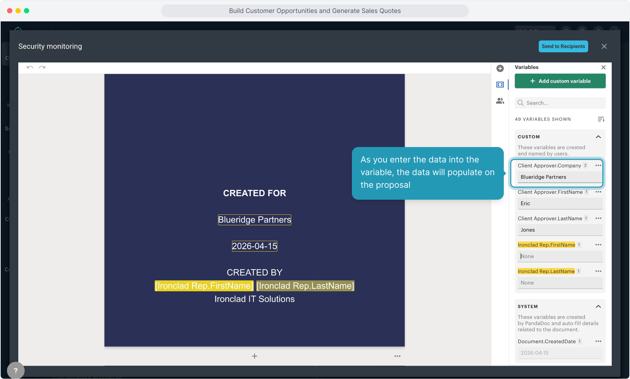Focus the variables Search field
This screenshot has height=379, width=630.
(x=560, y=103)
